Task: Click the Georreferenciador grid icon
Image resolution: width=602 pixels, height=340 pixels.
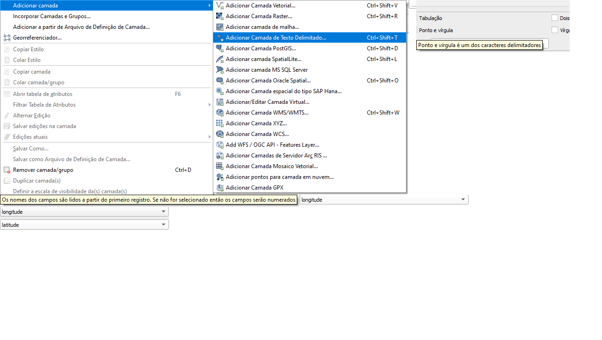Action: [7, 38]
